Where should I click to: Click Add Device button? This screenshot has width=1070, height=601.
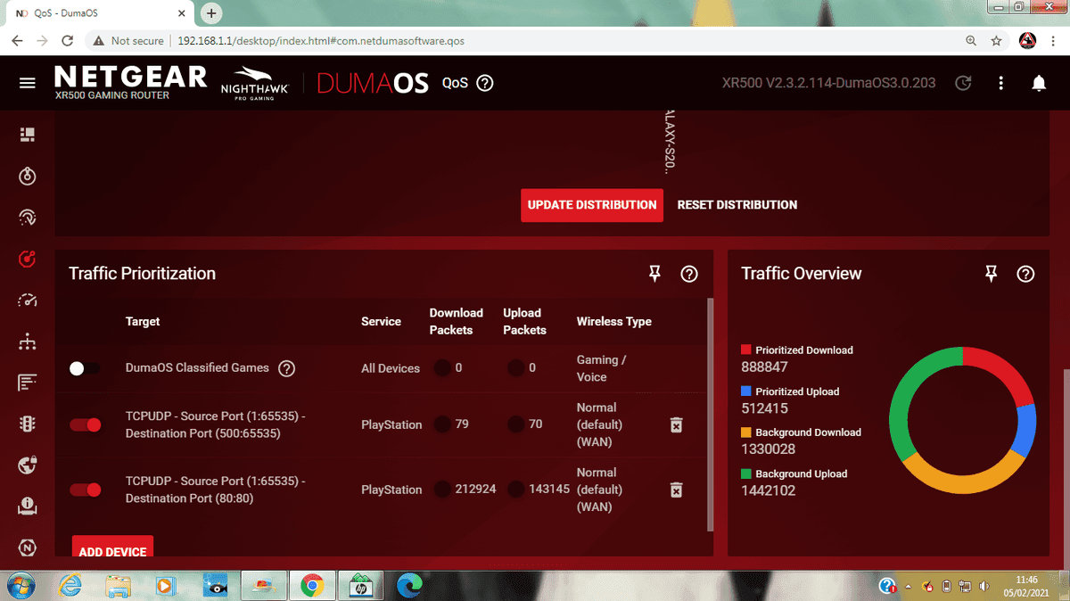[x=112, y=547]
